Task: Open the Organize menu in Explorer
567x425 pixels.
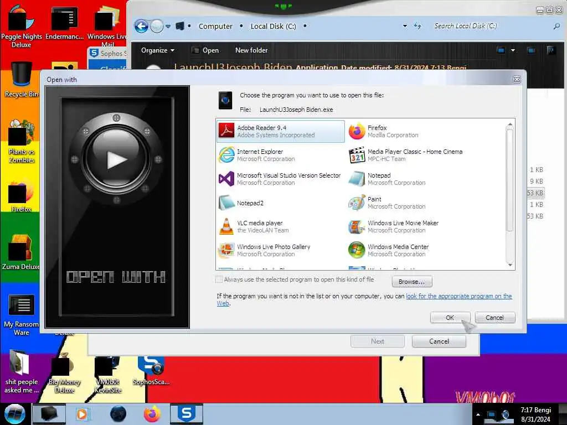Action: click(x=158, y=50)
